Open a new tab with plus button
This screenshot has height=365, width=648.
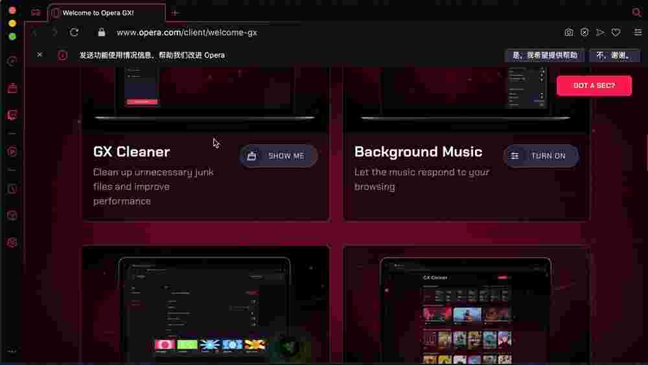point(175,13)
